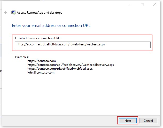Click the Next button
The height and width of the screenshot is (128, 163).
click(x=128, y=121)
